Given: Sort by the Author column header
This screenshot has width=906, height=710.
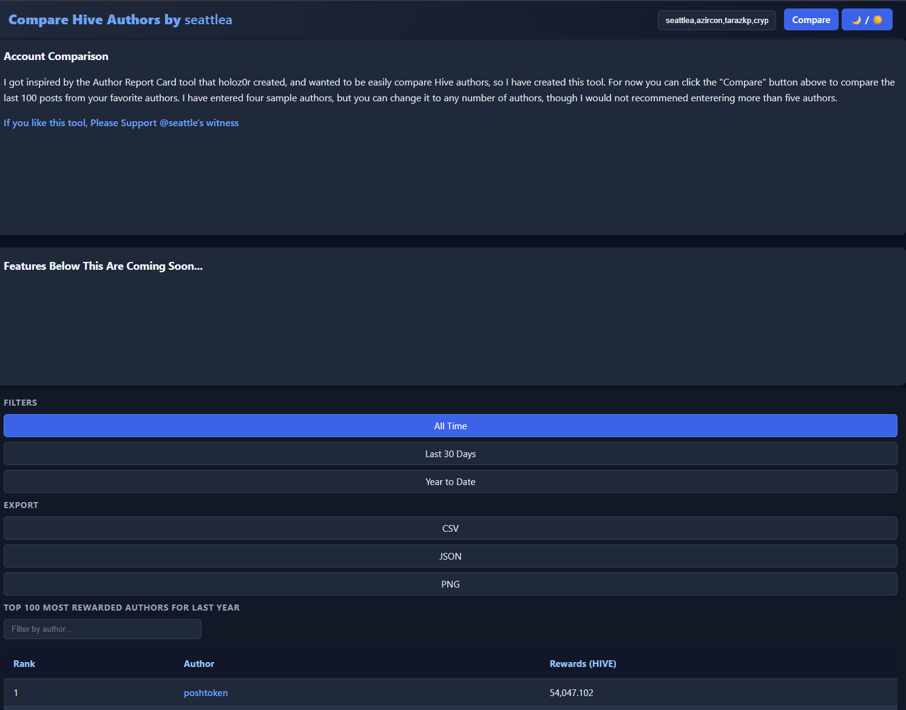Looking at the screenshot, I should click(199, 664).
